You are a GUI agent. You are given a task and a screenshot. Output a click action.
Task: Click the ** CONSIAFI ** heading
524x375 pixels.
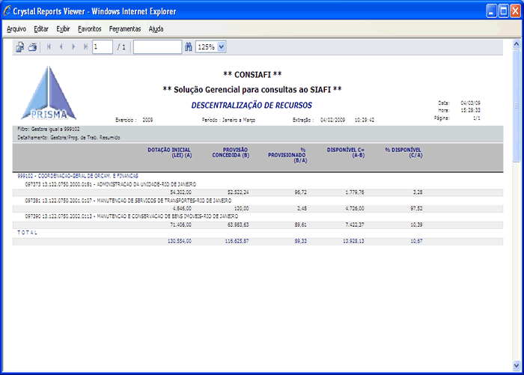(252, 75)
